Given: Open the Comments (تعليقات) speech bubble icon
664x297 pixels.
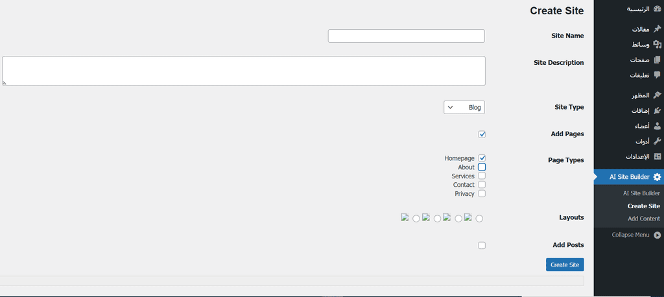Looking at the screenshot, I should [657, 75].
